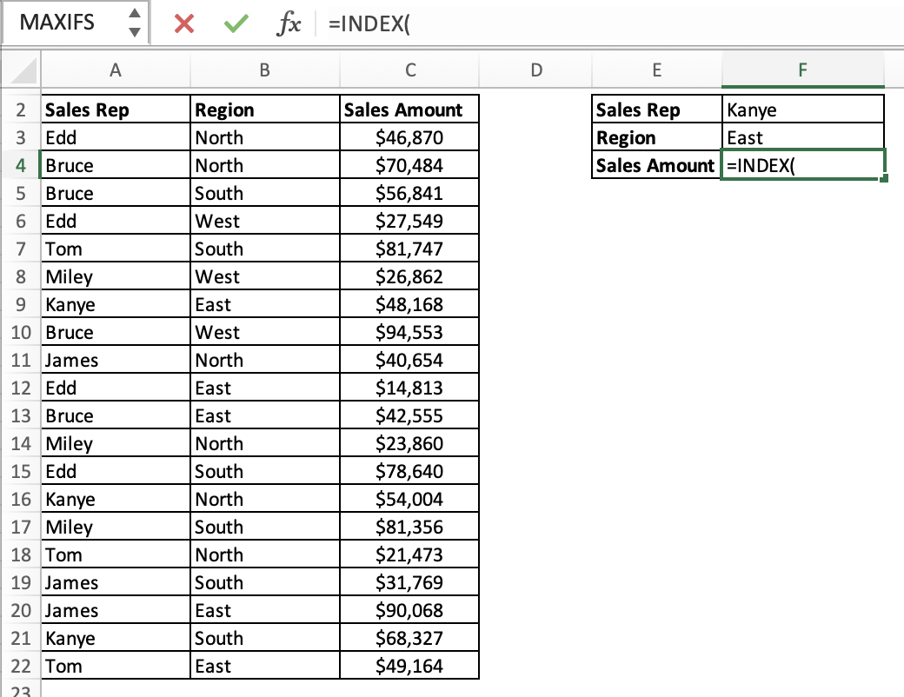Select the cell with $81,356

tap(409, 527)
